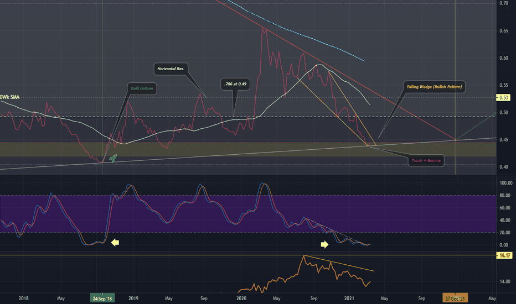Click the 20.00 oscillator axis label
516x304 pixels.
pyautogui.click(x=505, y=233)
